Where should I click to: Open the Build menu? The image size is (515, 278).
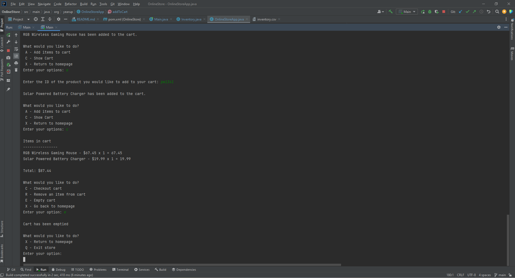(x=84, y=4)
